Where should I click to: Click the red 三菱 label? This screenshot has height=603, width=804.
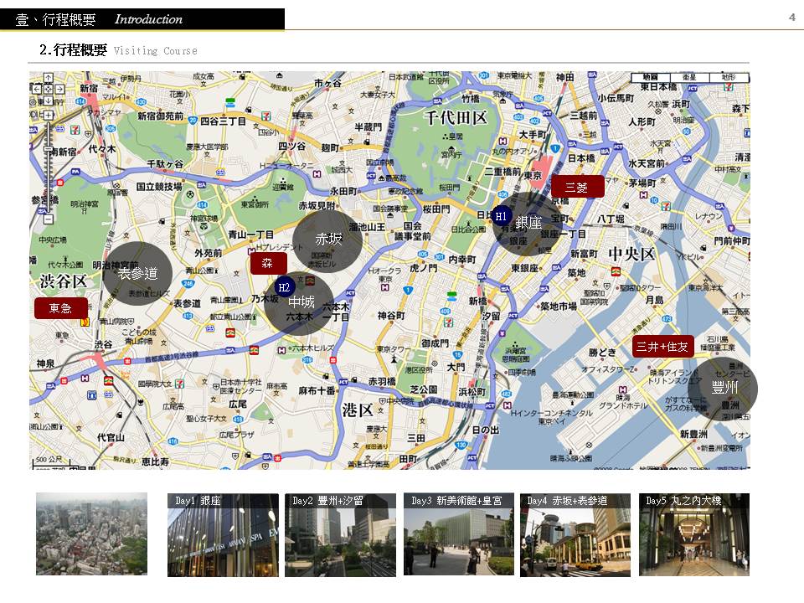pos(577,187)
